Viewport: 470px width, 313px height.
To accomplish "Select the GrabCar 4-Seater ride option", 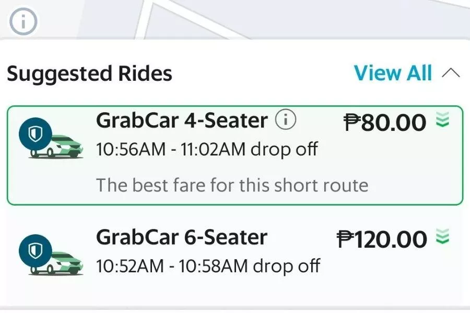I will coord(235,154).
